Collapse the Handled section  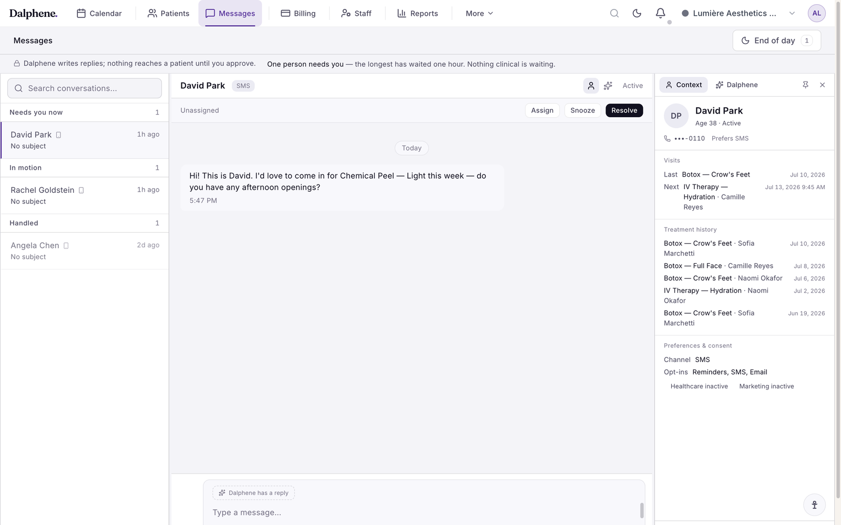(85, 223)
